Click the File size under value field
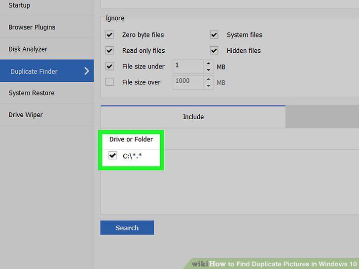 188,67
